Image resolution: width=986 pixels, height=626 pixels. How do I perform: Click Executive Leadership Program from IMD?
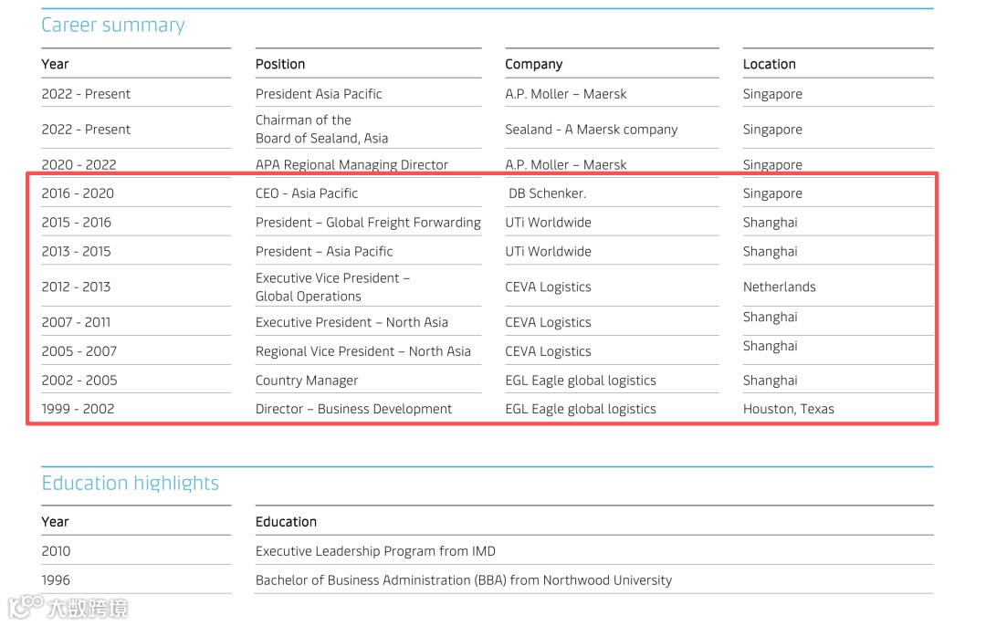point(375,551)
